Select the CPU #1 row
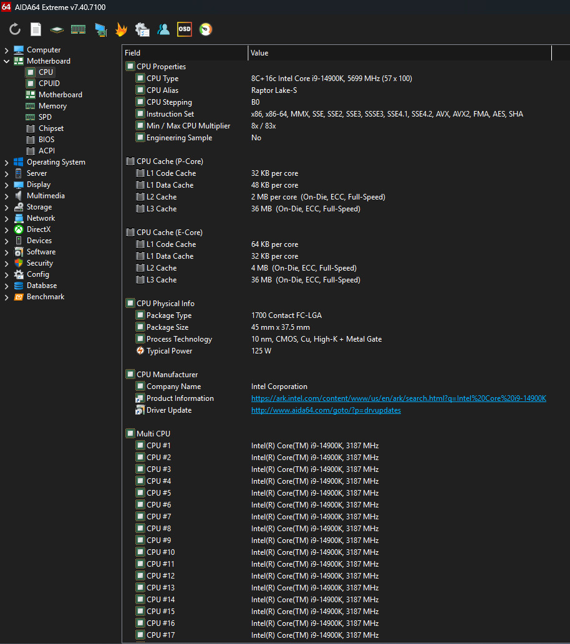 pyautogui.click(x=345, y=446)
